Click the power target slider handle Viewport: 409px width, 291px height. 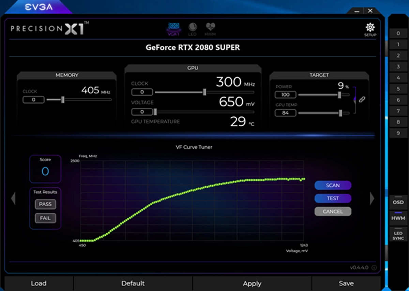tap(339, 95)
